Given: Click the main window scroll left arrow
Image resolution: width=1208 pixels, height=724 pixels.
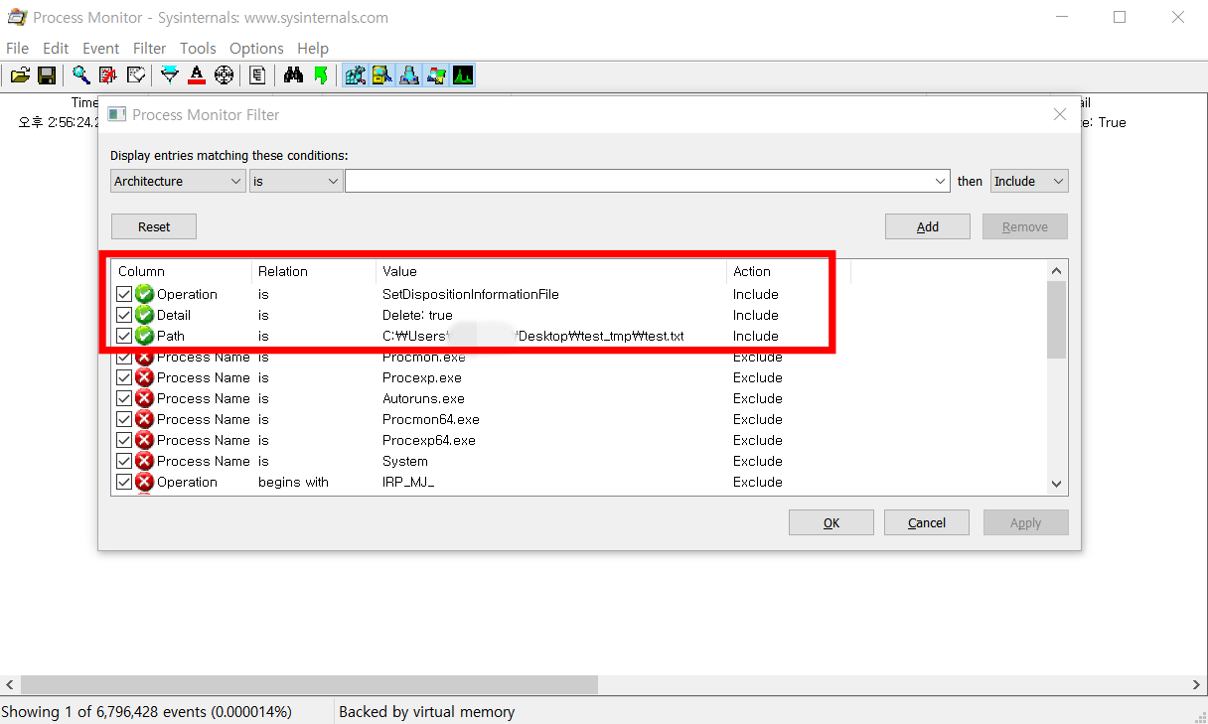Looking at the screenshot, I should coord(10,685).
